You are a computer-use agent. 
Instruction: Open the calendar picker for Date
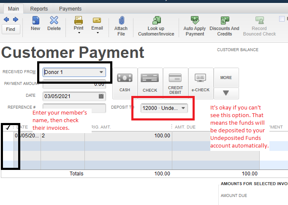(x=101, y=96)
